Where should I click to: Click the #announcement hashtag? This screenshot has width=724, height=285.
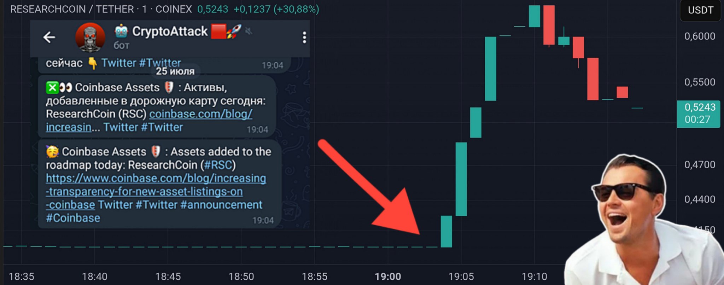tap(221, 205)
